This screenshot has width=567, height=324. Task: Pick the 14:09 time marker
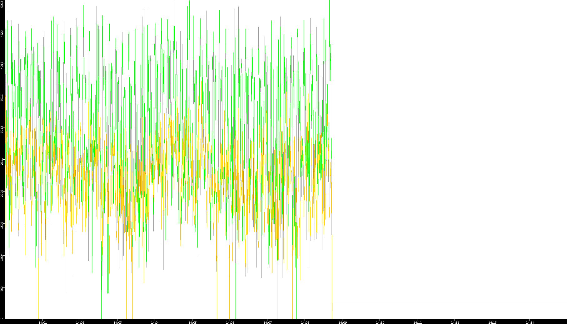342,322
